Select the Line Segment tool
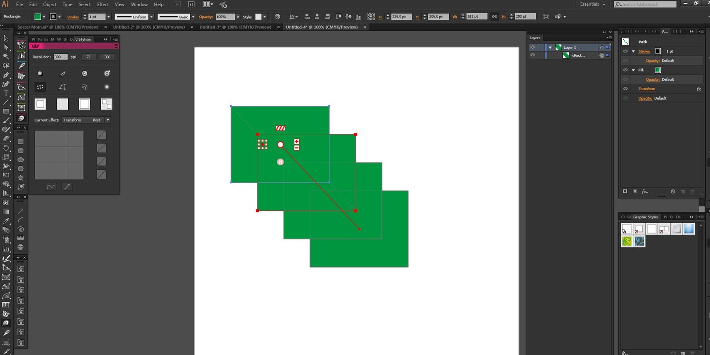 [6, 102]
